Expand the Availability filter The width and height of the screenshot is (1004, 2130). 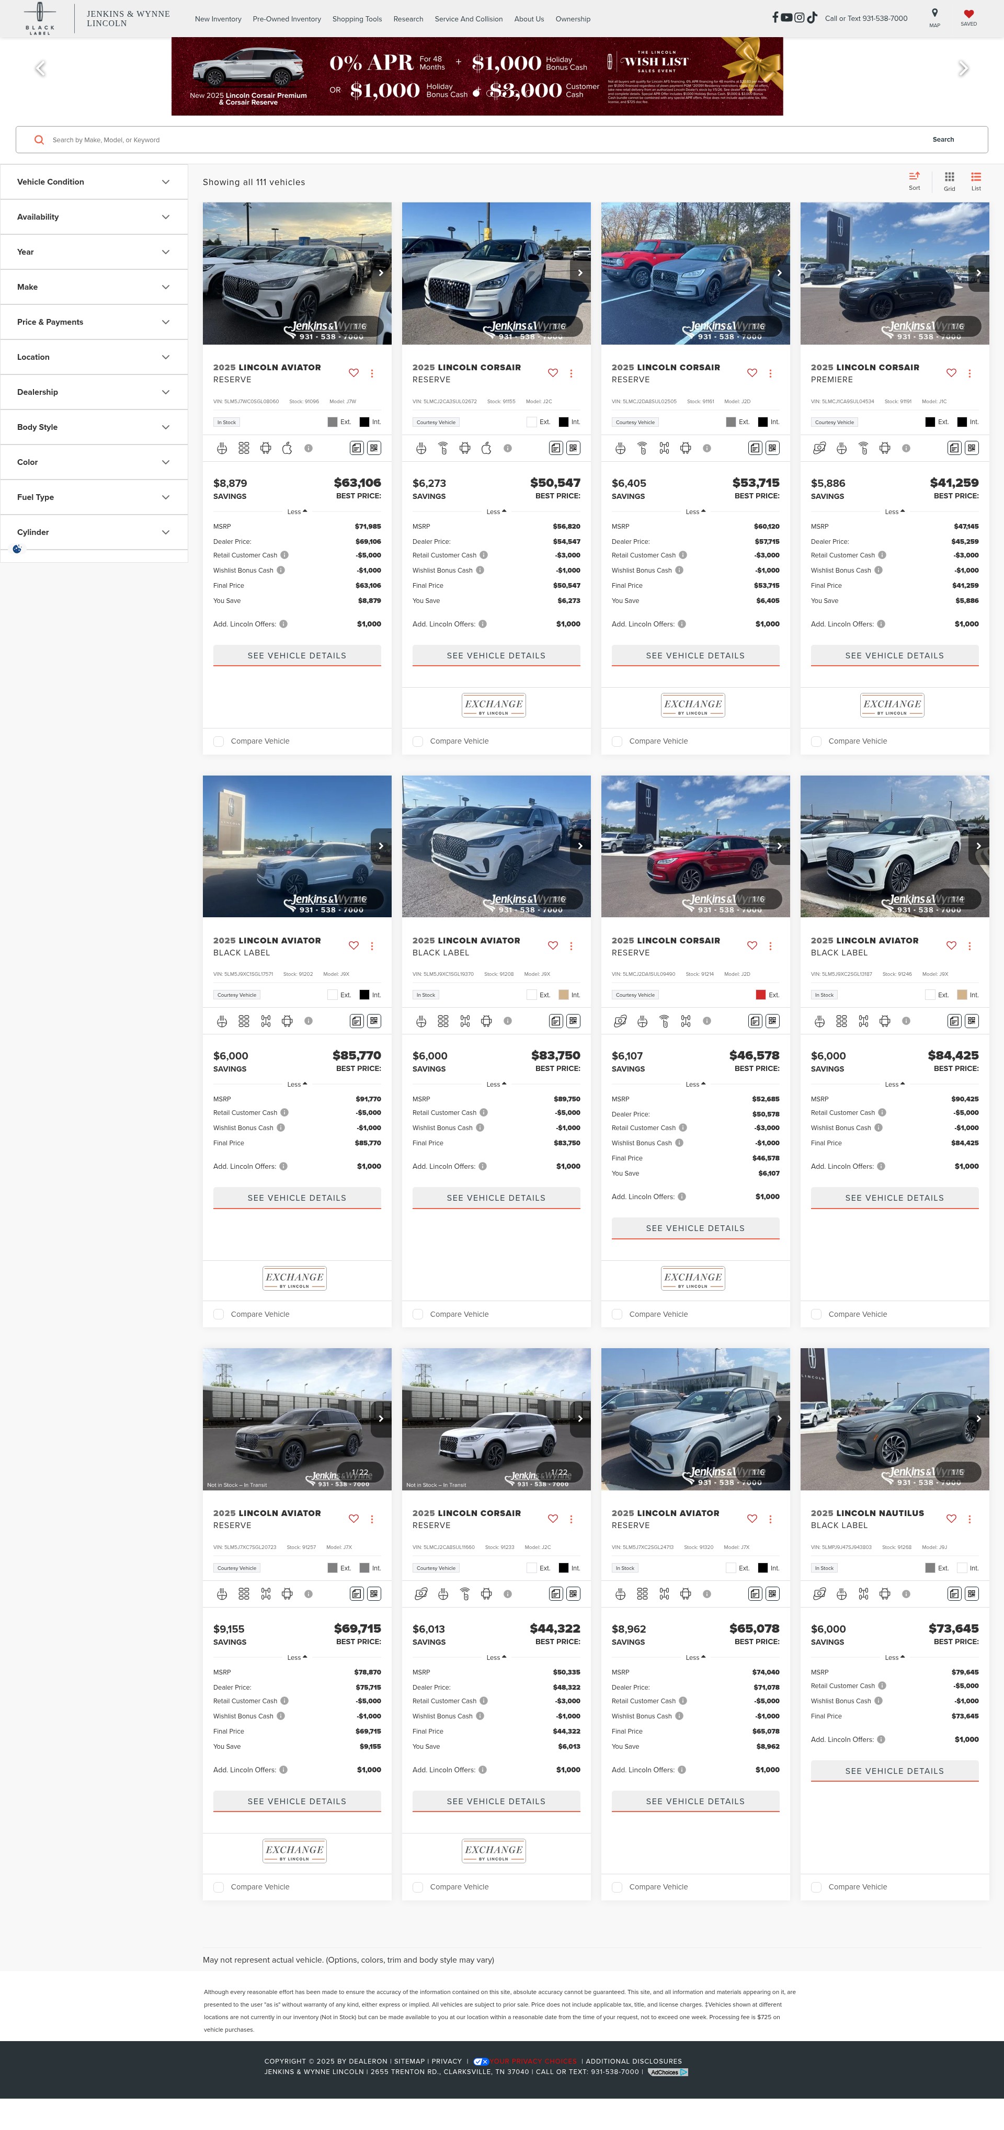tap(94, 217)
